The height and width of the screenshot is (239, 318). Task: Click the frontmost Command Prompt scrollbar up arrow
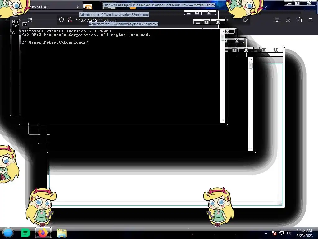223,32
